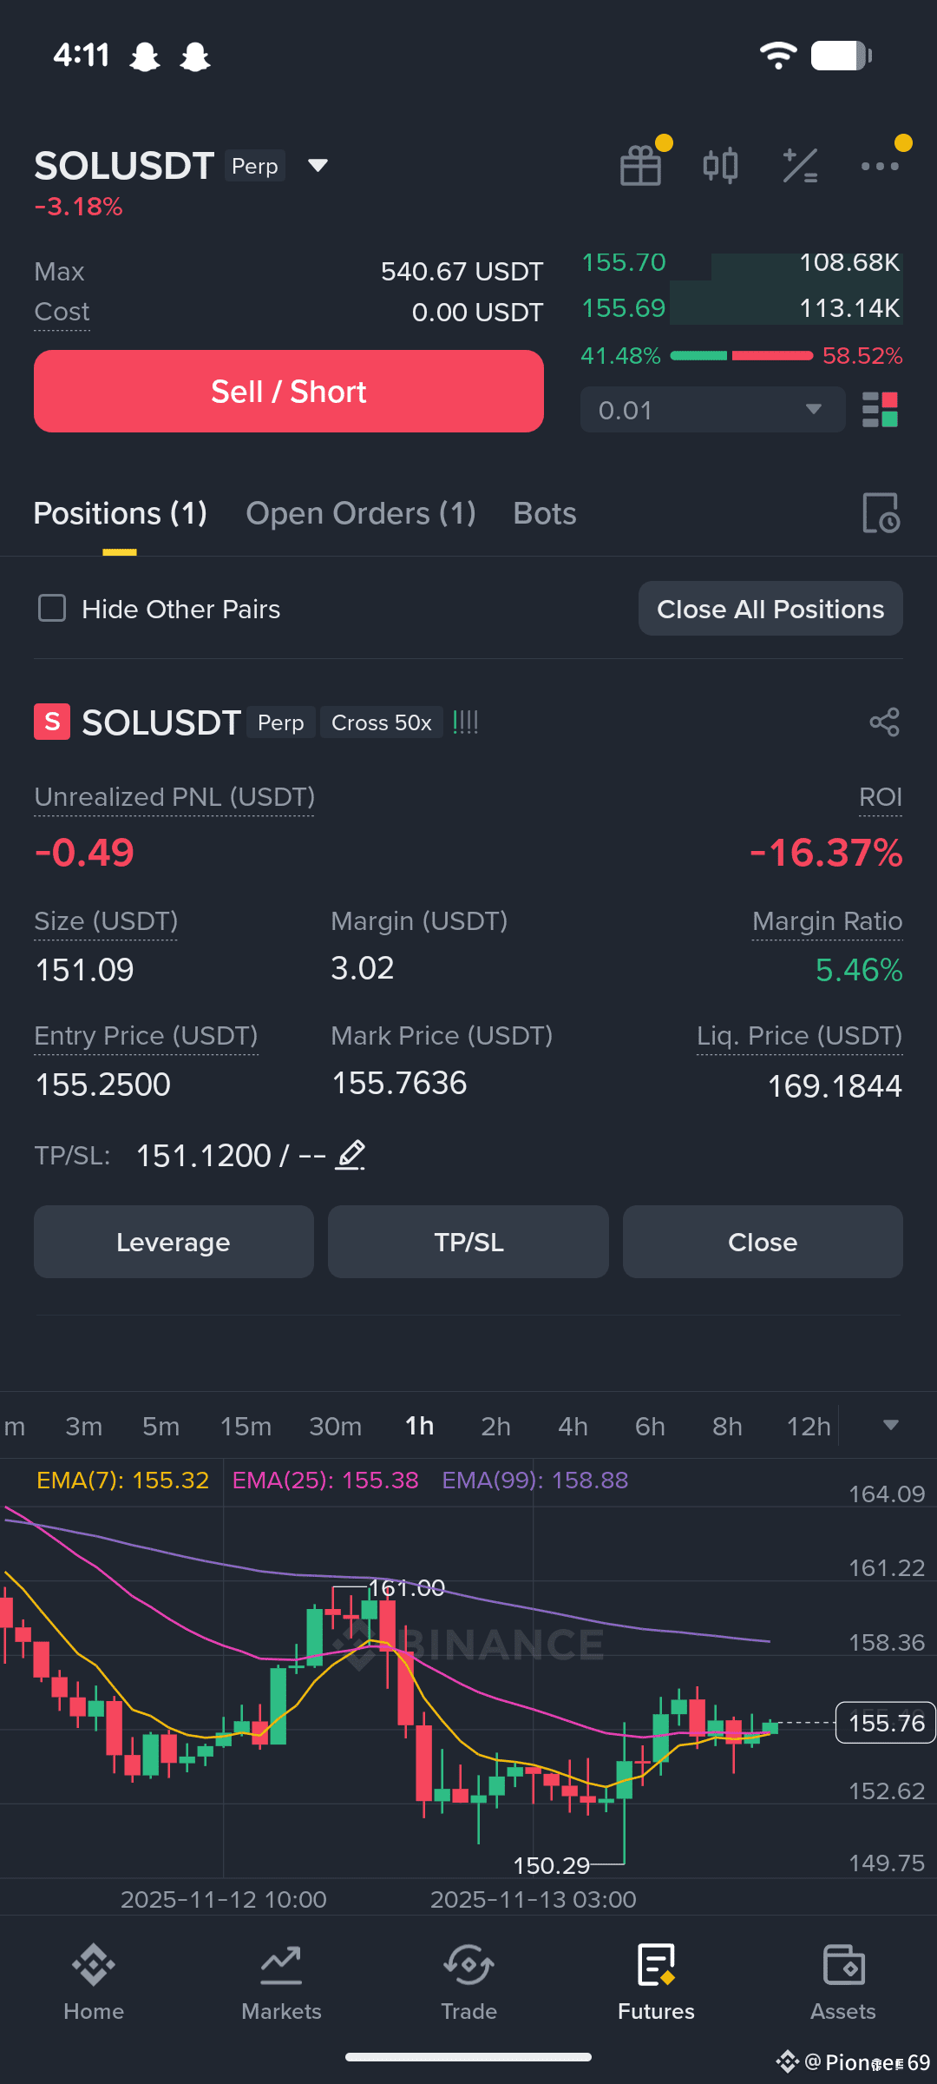This screenshot has height=2084, width=937.
Task: Edit TP/SL with the pencil icon
Action: 351,1156
